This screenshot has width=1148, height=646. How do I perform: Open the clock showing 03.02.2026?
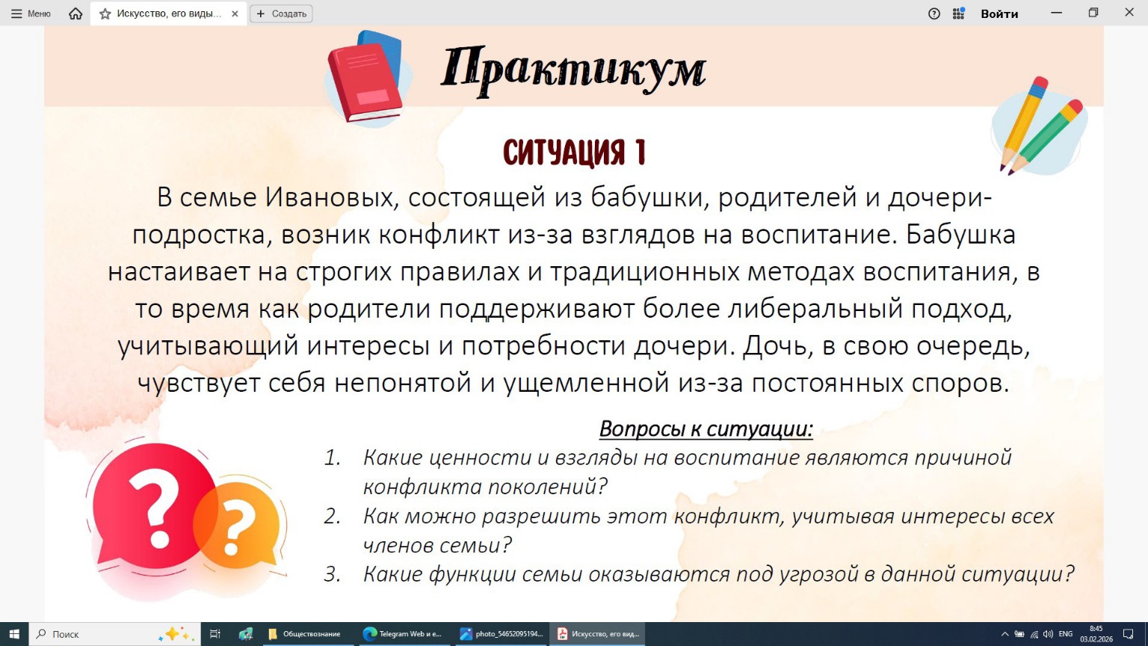[x=1094, y=633]
